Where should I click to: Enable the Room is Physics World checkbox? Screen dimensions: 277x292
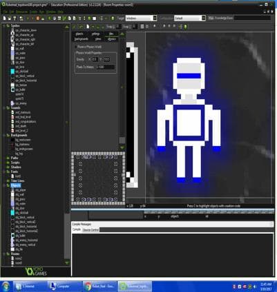[x=76, y=47]
